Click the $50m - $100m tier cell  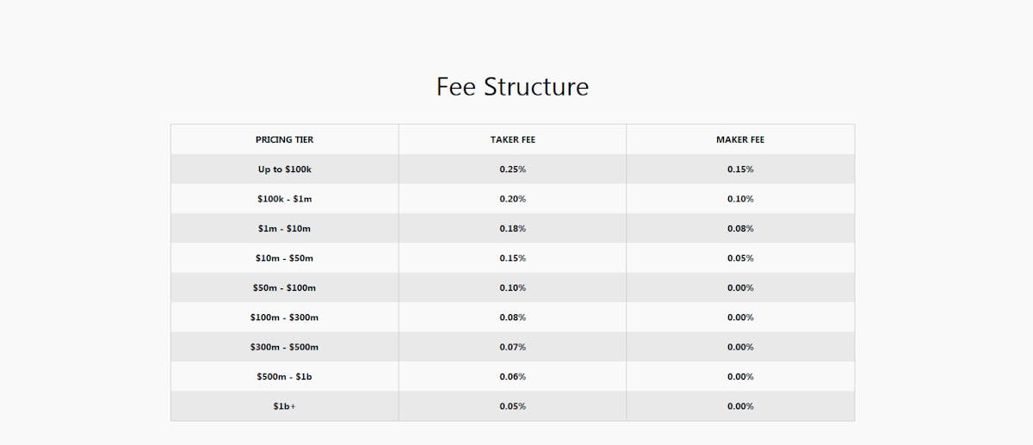click(x=285, y=287)
